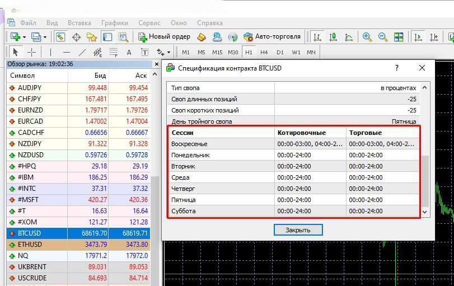Click the Новый ордер button

[x=164, y=37]
